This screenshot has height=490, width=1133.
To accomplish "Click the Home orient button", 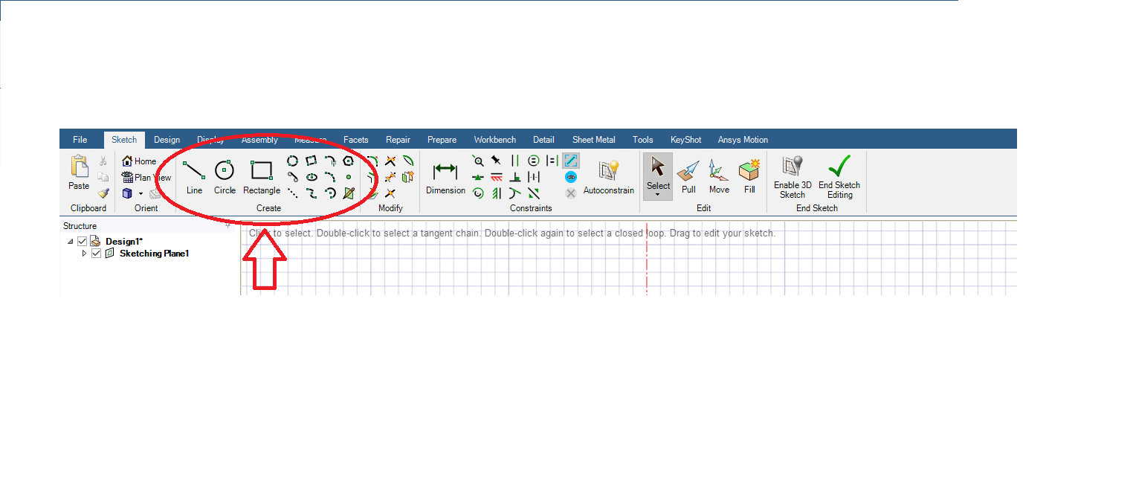I will [x=139, y=161].
